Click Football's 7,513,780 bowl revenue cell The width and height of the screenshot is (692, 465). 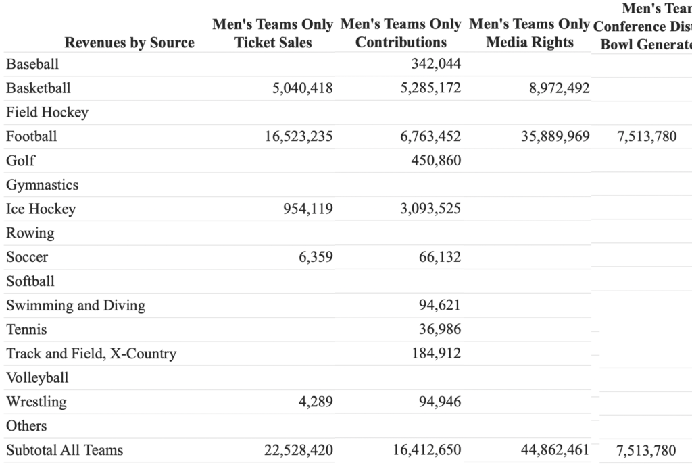(646, 136)
